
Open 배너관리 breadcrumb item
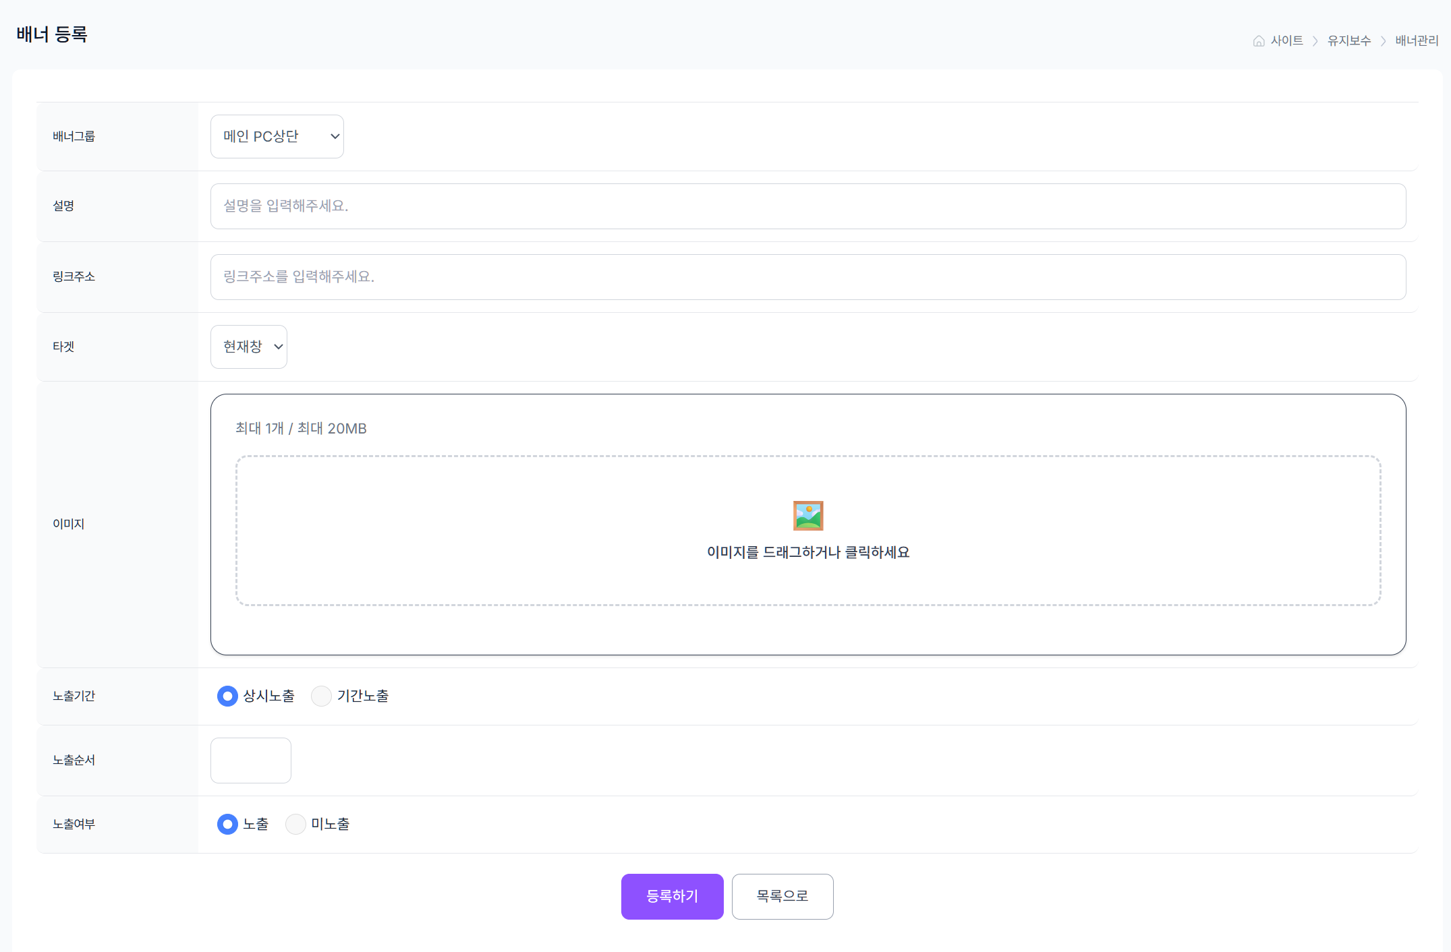point(1417,41)
